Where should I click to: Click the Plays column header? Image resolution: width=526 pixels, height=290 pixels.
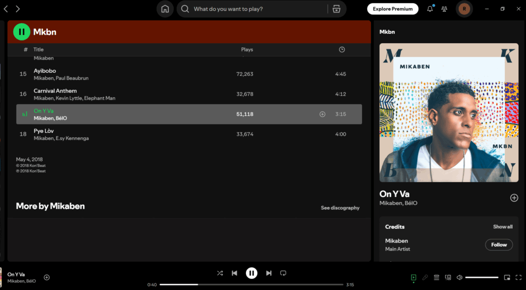tap(247, 50)
